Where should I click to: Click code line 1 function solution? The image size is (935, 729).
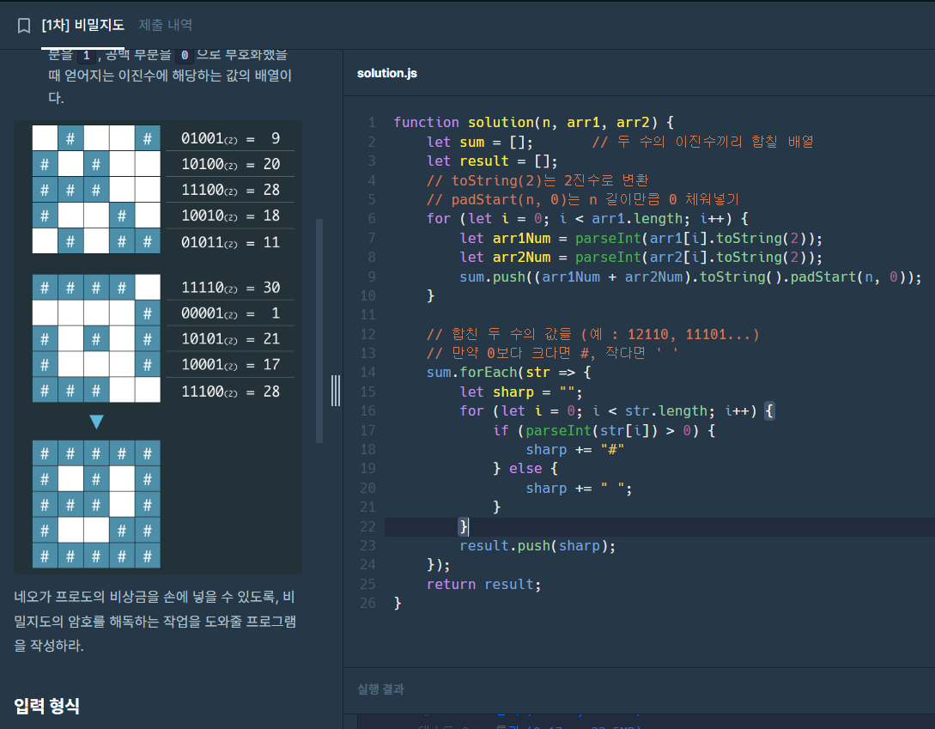point(534,122)
